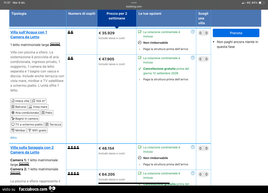The width and height of the screenshot is (268, 193).
Task: Click the info icon beside the €48.154 option
Action: pos(193,147)
